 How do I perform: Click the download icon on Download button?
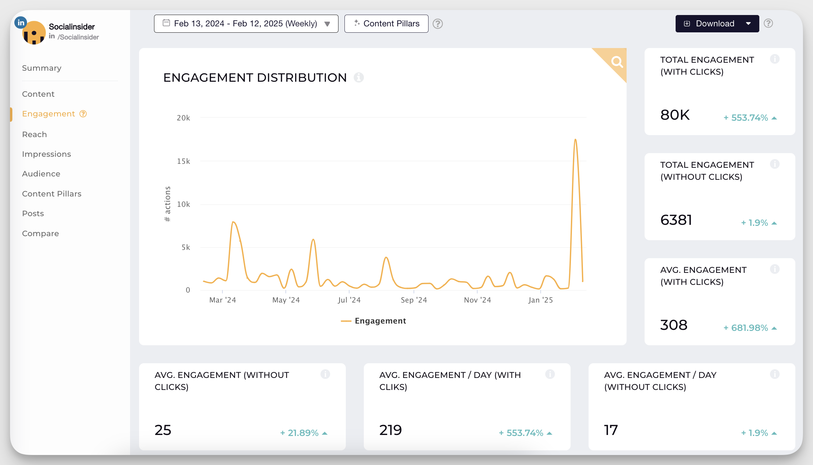pos(687,23)
